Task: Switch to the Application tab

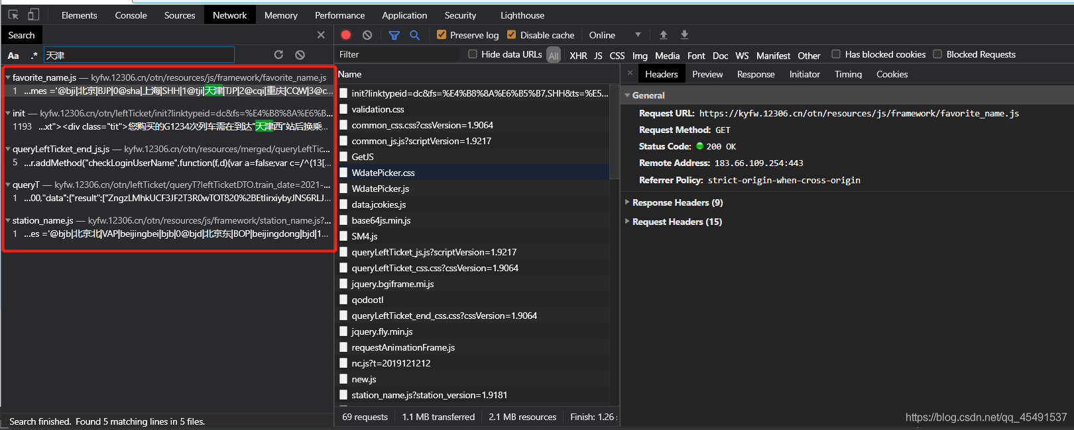Action: click(x=404, y=15)
